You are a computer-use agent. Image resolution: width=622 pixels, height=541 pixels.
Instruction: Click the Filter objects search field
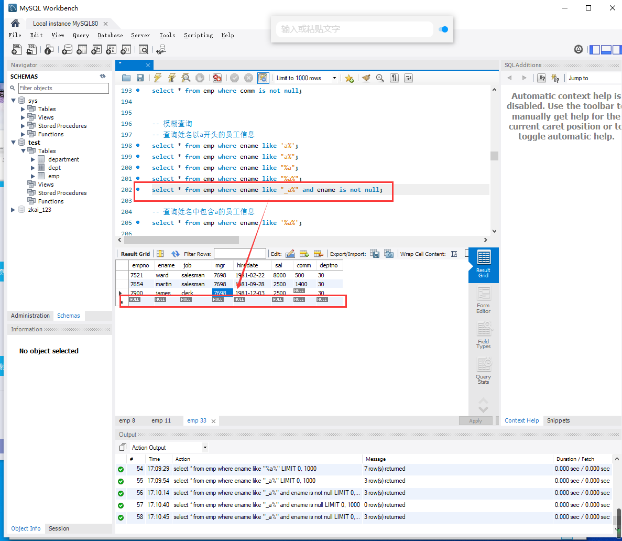tap(63, 88)
